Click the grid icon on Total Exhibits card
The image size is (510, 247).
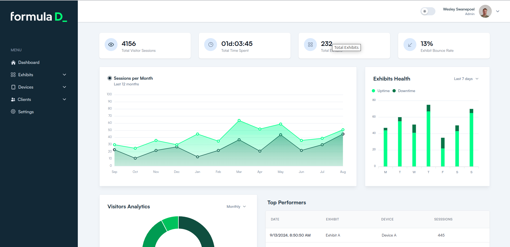tap(310, 45)
